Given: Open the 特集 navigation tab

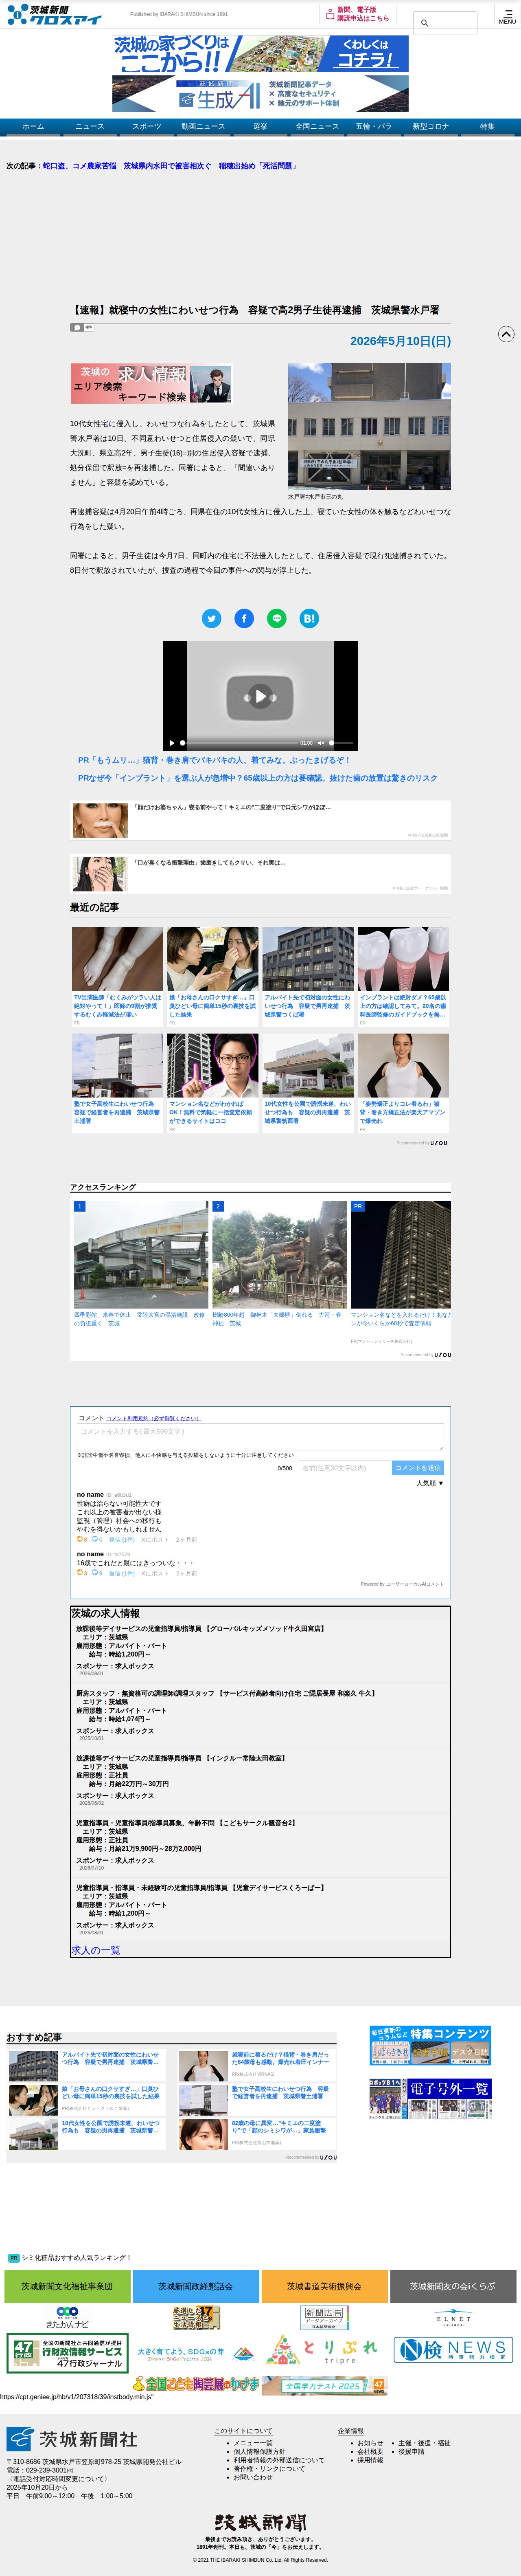Looking at the screenshot, I should point(487,127).
